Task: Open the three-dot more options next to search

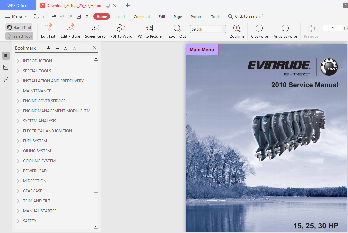Action: coord(263,16)
